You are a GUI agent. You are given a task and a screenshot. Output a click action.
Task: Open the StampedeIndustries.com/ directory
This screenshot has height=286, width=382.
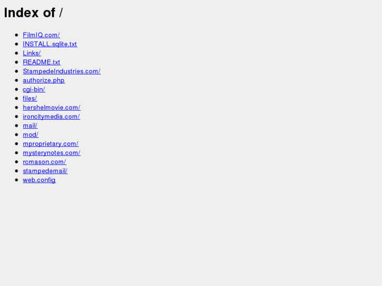click(x=61, y=71)
